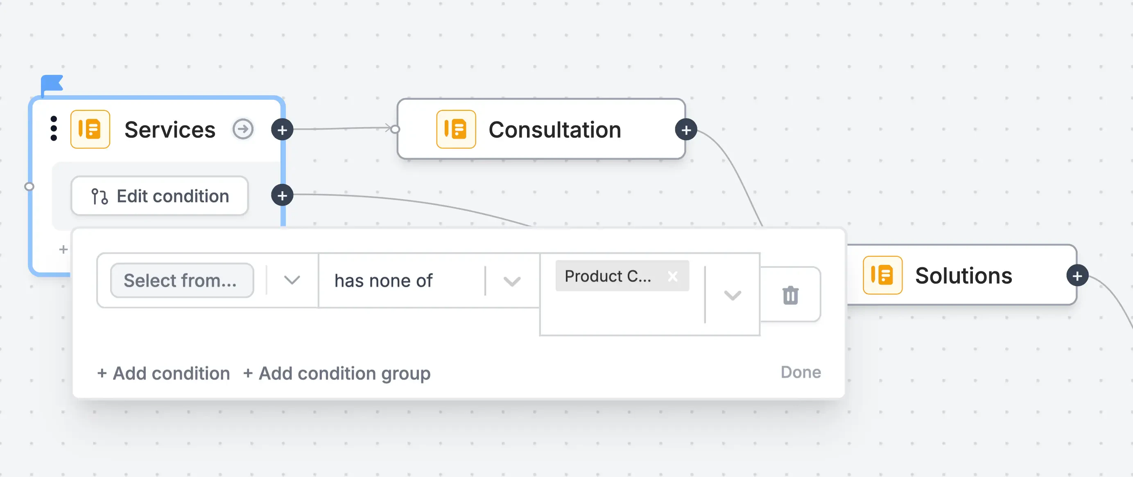Click the arrow icon next to Services
The height and width of the screenshot is (477, 1133).
[x=243, y=130]
